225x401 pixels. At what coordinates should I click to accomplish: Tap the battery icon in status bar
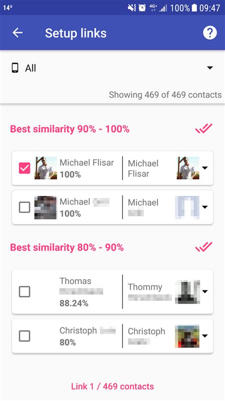195,8
